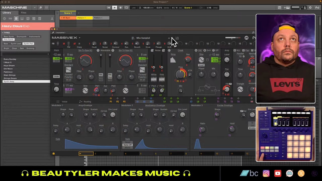Add a new scene with plus

tap(78, 13)
